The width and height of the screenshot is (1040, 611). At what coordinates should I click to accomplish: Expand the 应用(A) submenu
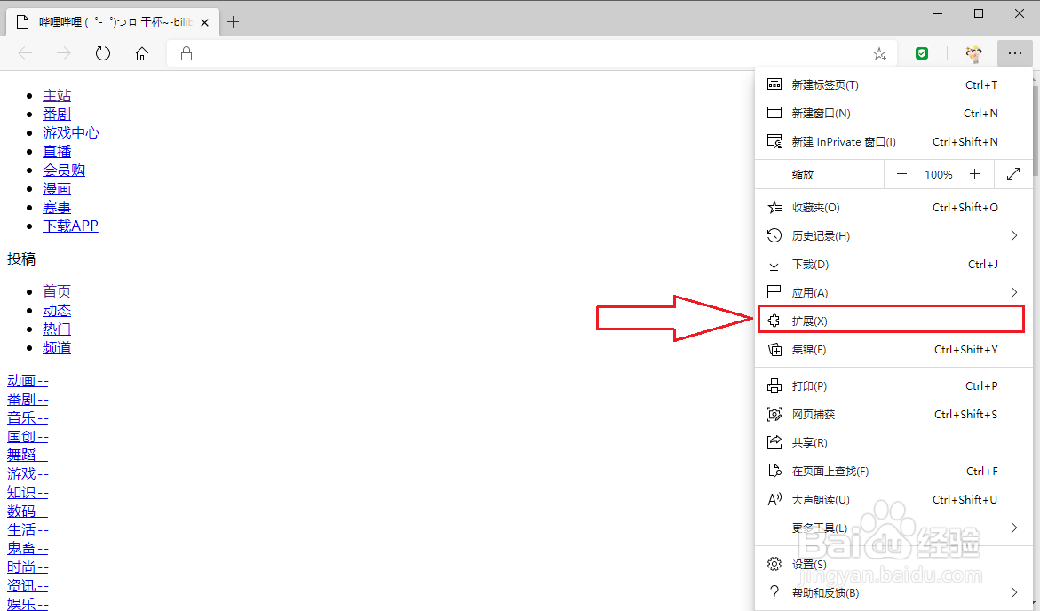tap(894, 292)
